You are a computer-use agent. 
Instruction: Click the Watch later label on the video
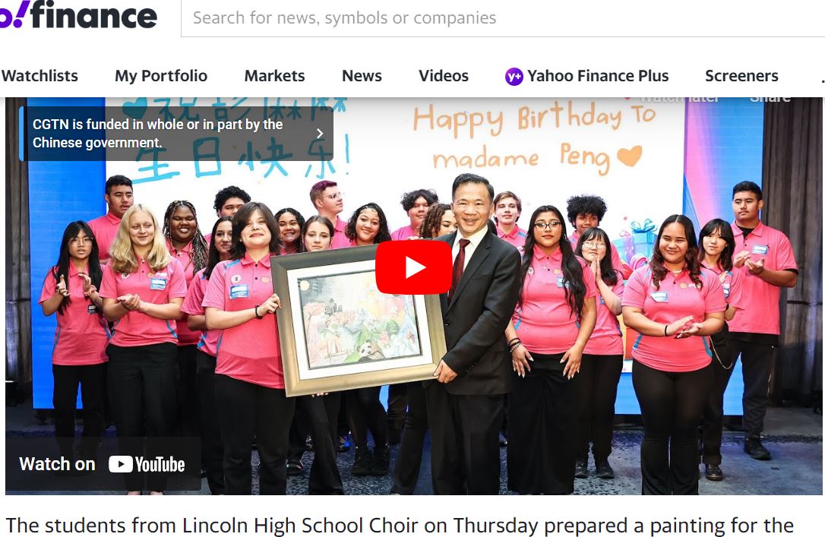(678, 98)
